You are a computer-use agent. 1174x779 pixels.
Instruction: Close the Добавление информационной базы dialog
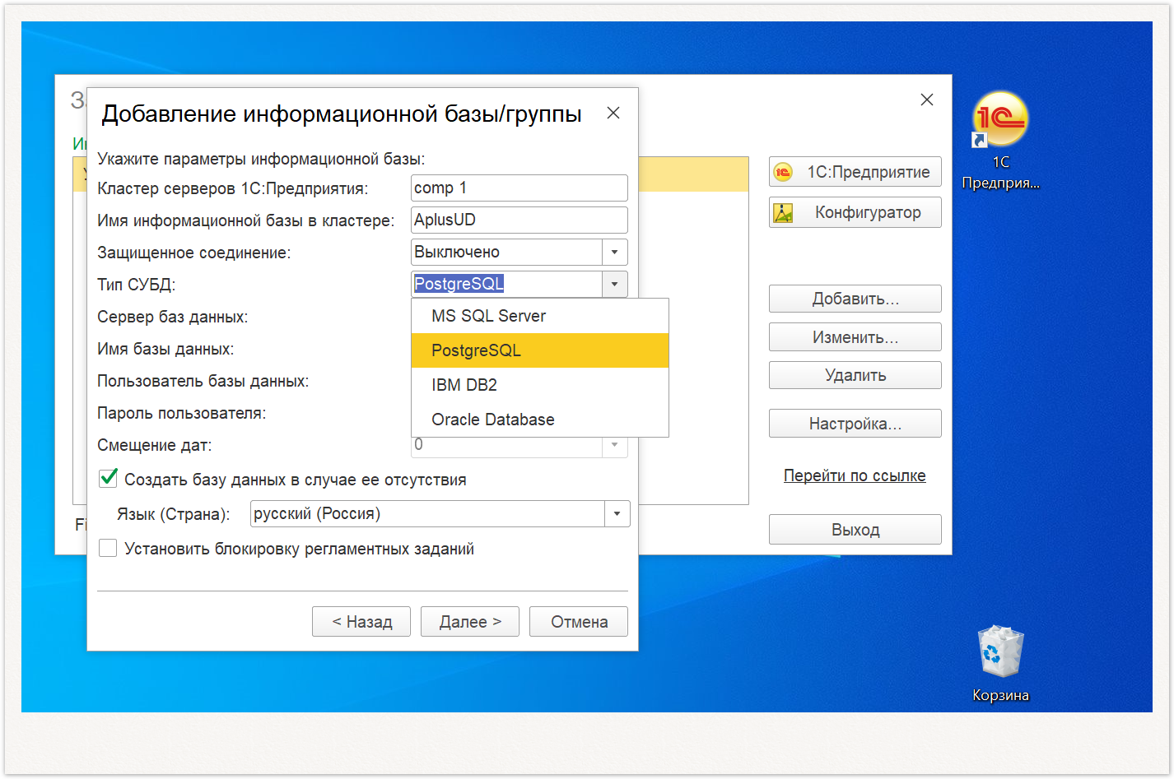click(x=613, y=114)
